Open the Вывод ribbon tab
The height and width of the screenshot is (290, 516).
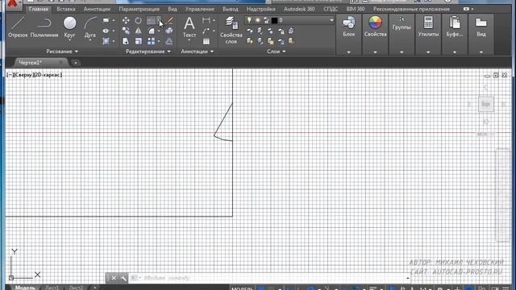[231, 9]
